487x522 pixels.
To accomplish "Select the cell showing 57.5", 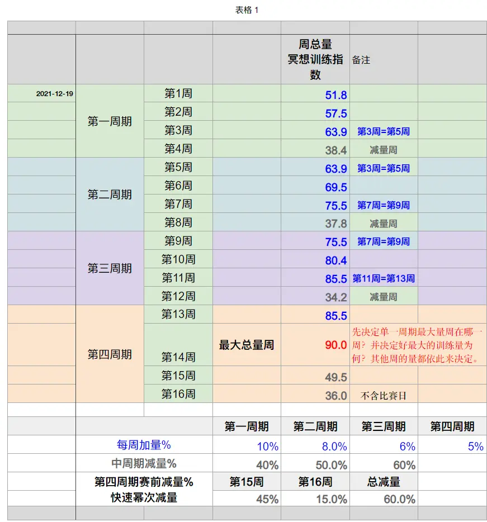I will click(335, 113).
